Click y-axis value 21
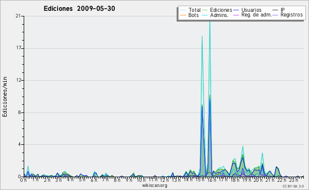The width and height of the screenshot is (309, 190). 18,16
